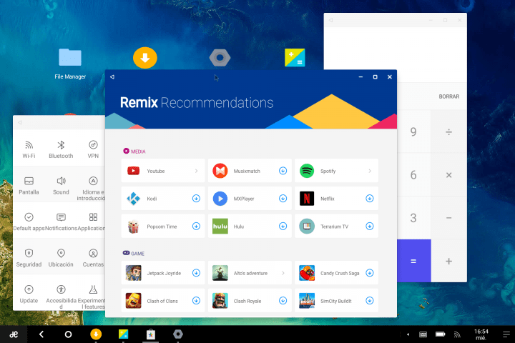The width and height of the screenshot is (515, 343).
Task: Open Sound settings
Action: [x=61, y=186]
